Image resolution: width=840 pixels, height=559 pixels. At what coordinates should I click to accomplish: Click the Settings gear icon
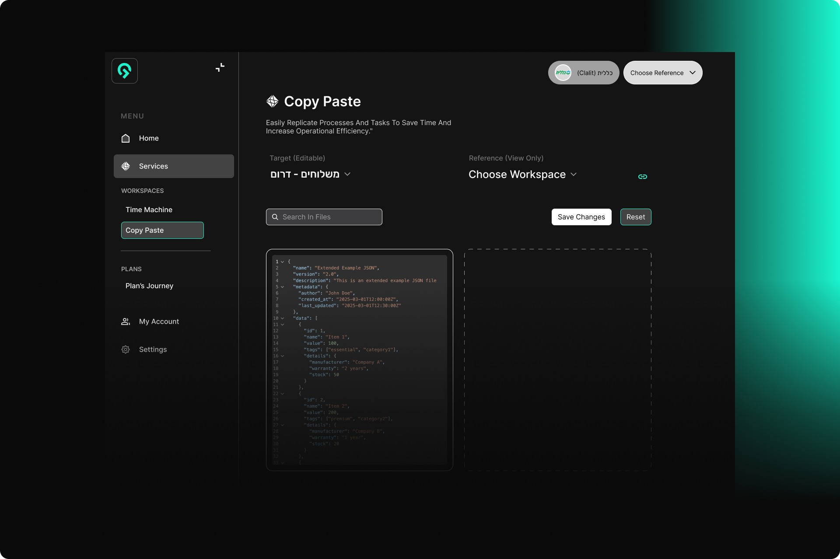click(126, 349)
